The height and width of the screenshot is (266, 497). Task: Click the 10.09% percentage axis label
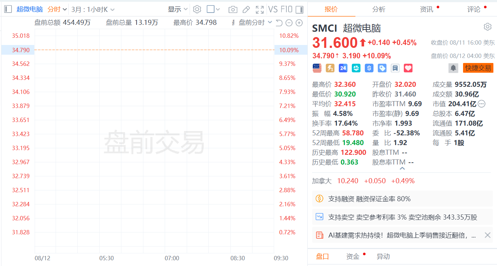tap(289, 50)
